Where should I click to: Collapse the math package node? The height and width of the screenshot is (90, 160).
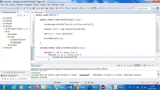7,37
